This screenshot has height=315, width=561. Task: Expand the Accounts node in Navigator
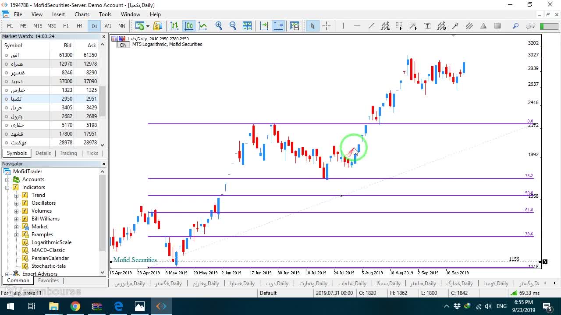pyautogui.click(x=7, y=179)
